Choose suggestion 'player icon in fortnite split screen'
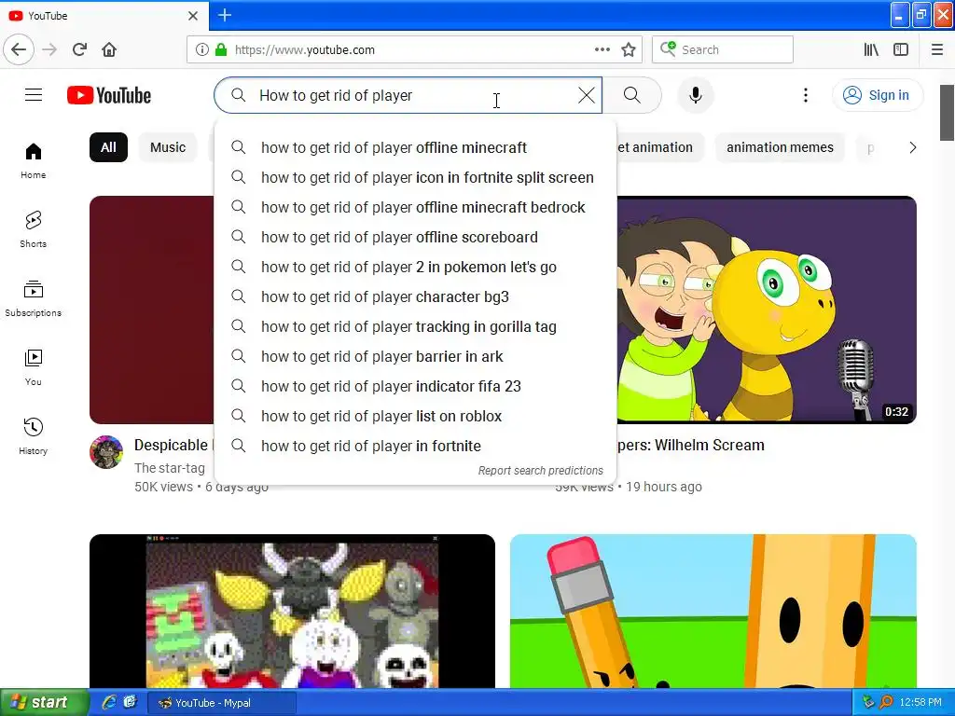Screen dimensions: 955x716 415,177
